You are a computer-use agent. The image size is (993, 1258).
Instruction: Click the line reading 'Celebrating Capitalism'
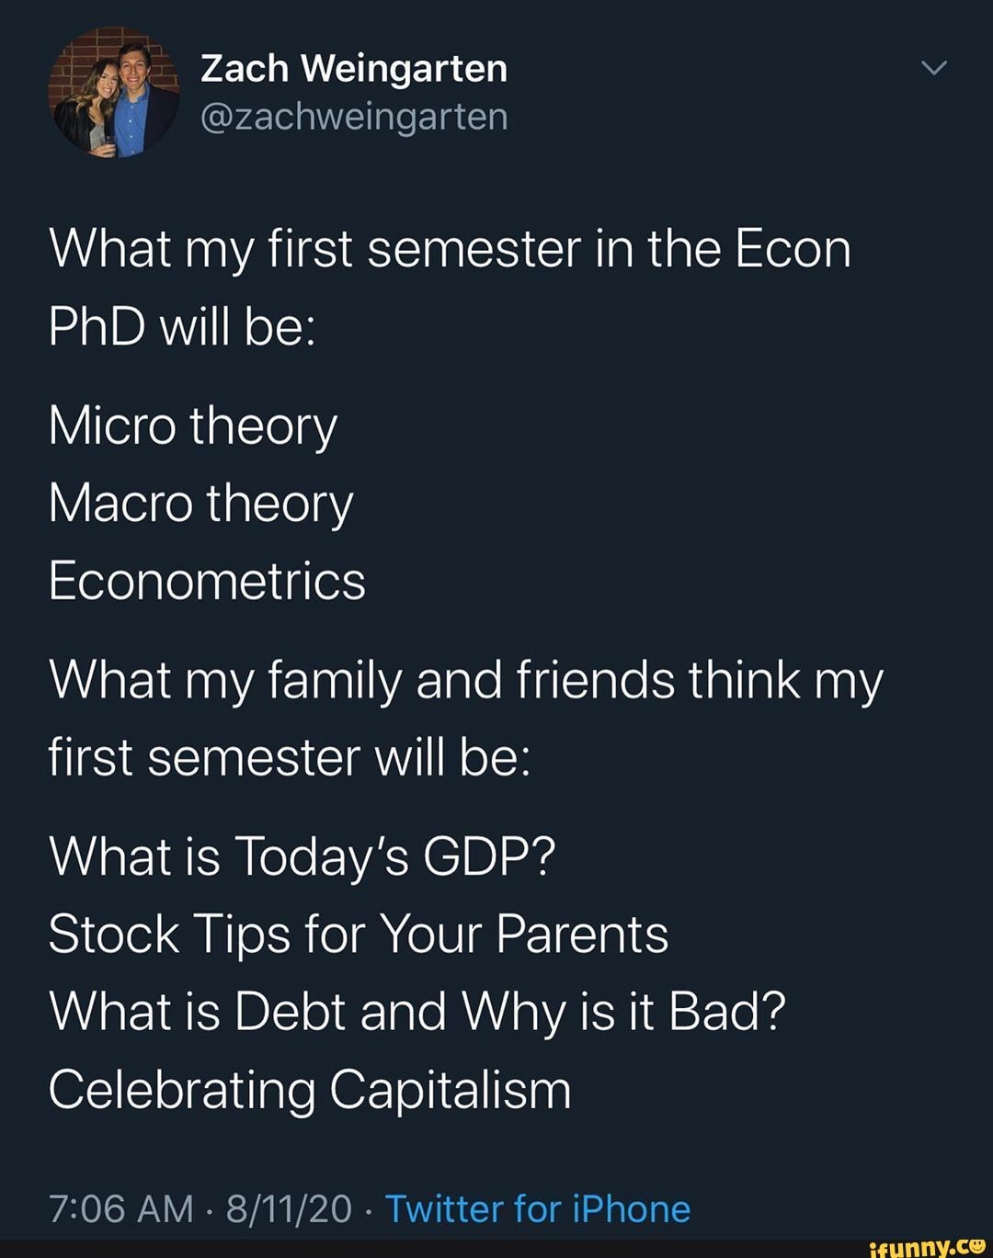(x=310, y=1090)
